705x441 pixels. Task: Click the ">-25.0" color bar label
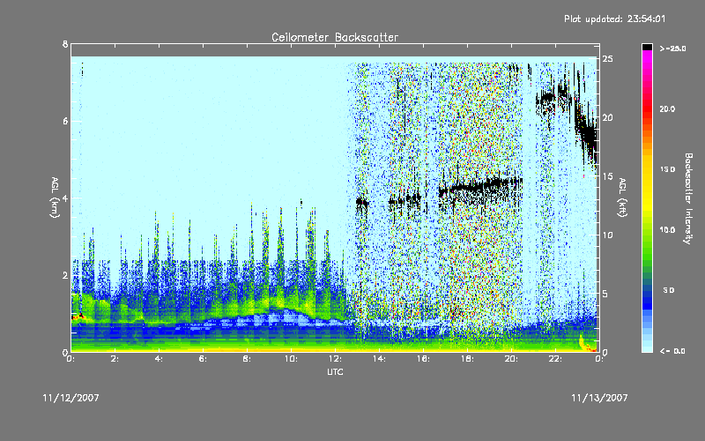tap(672, 49)
